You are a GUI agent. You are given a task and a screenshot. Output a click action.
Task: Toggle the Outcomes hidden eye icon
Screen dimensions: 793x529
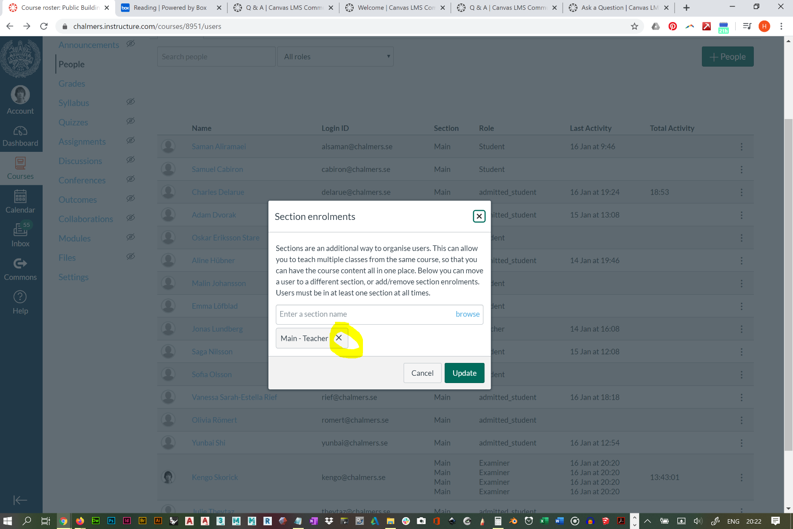click(130, 198)
